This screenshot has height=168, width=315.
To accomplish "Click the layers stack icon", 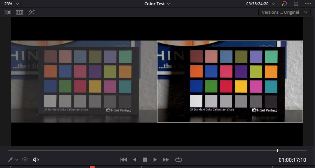I will point(25,160).
